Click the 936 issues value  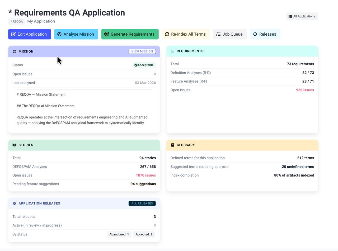click(x=305, y=90)
